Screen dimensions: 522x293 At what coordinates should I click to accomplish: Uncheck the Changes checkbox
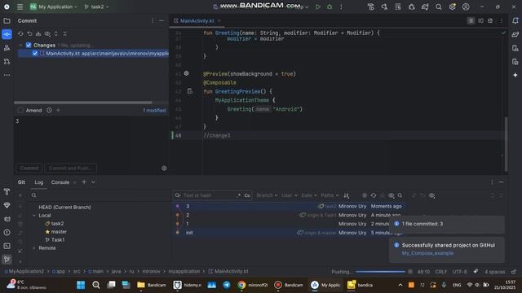(x=29, y=45)
